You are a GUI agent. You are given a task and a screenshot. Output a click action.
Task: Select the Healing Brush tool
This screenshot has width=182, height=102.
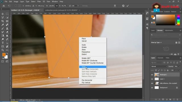point(7,25)
